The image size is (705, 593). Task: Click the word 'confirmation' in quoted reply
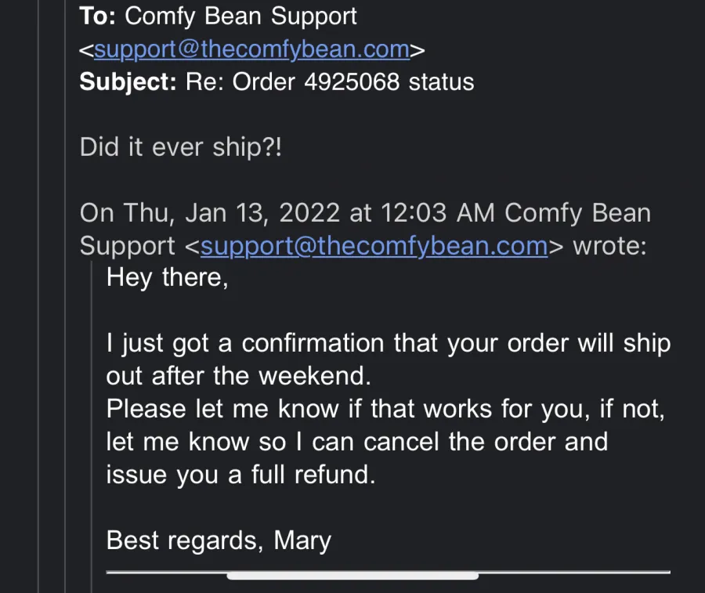pos(313,343)
